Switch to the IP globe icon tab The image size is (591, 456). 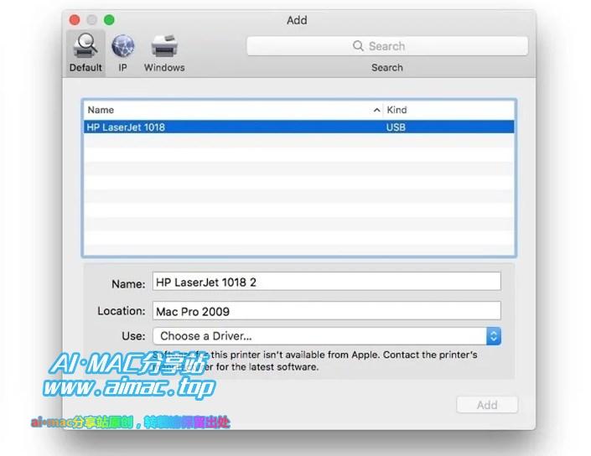123,46
